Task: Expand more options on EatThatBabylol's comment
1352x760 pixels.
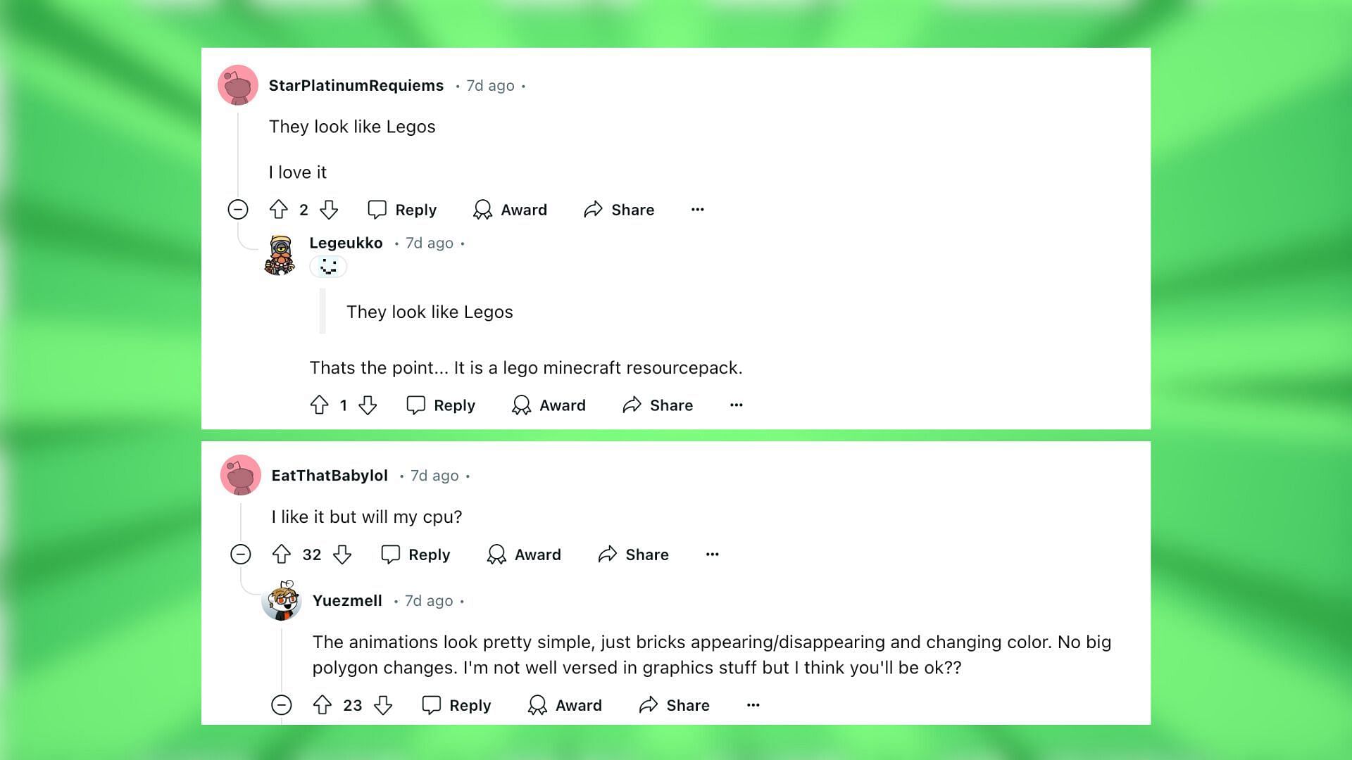Action: pyautogui.click(x=712, y=554)
